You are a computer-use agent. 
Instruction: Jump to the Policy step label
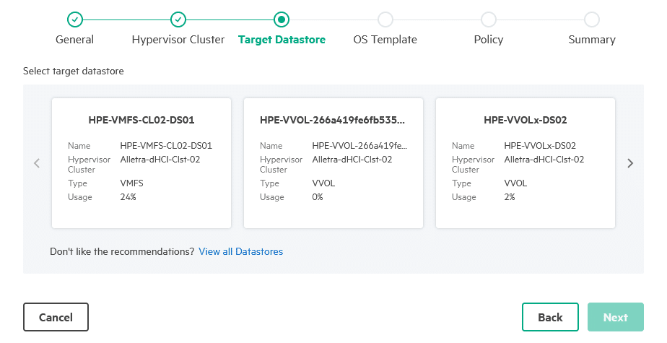tap(488, 40)
